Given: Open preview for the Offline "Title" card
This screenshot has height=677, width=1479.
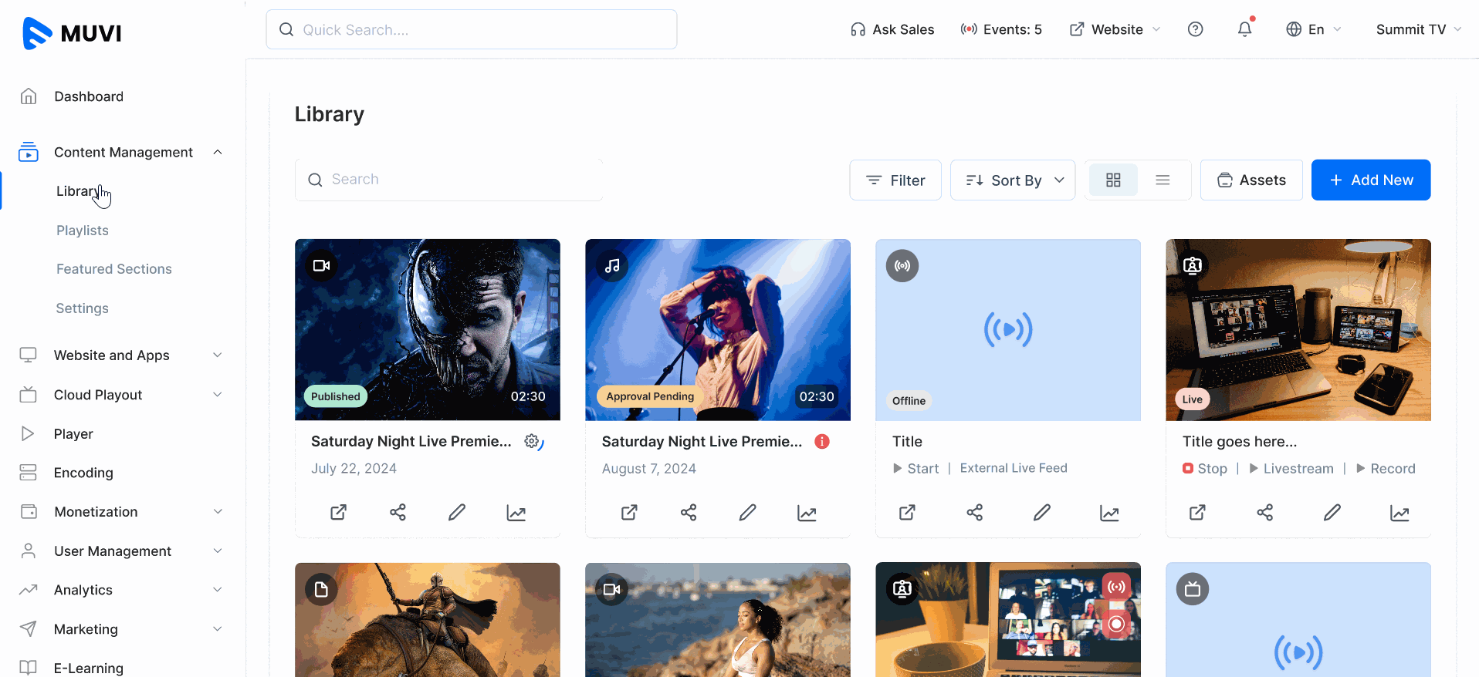Looking at the screenshot, I should point(907,512).
